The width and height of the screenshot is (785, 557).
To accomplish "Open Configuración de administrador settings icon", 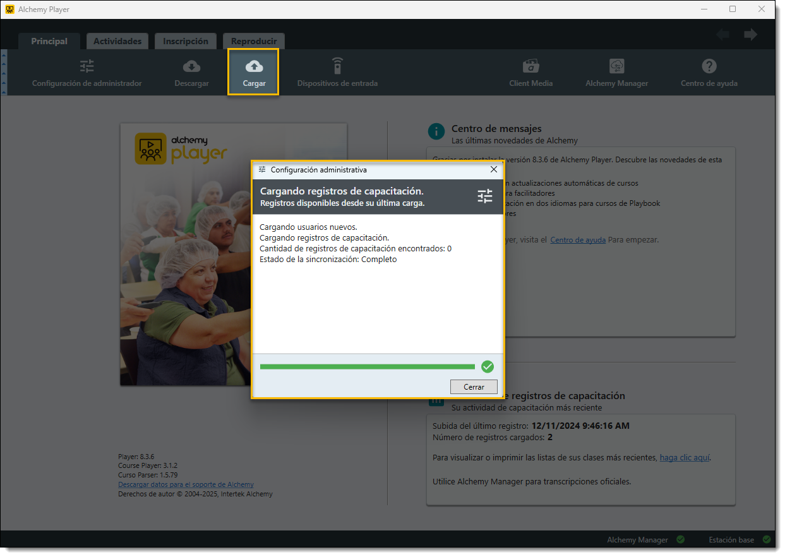I will pyautogui.click(x=87, y=66).
